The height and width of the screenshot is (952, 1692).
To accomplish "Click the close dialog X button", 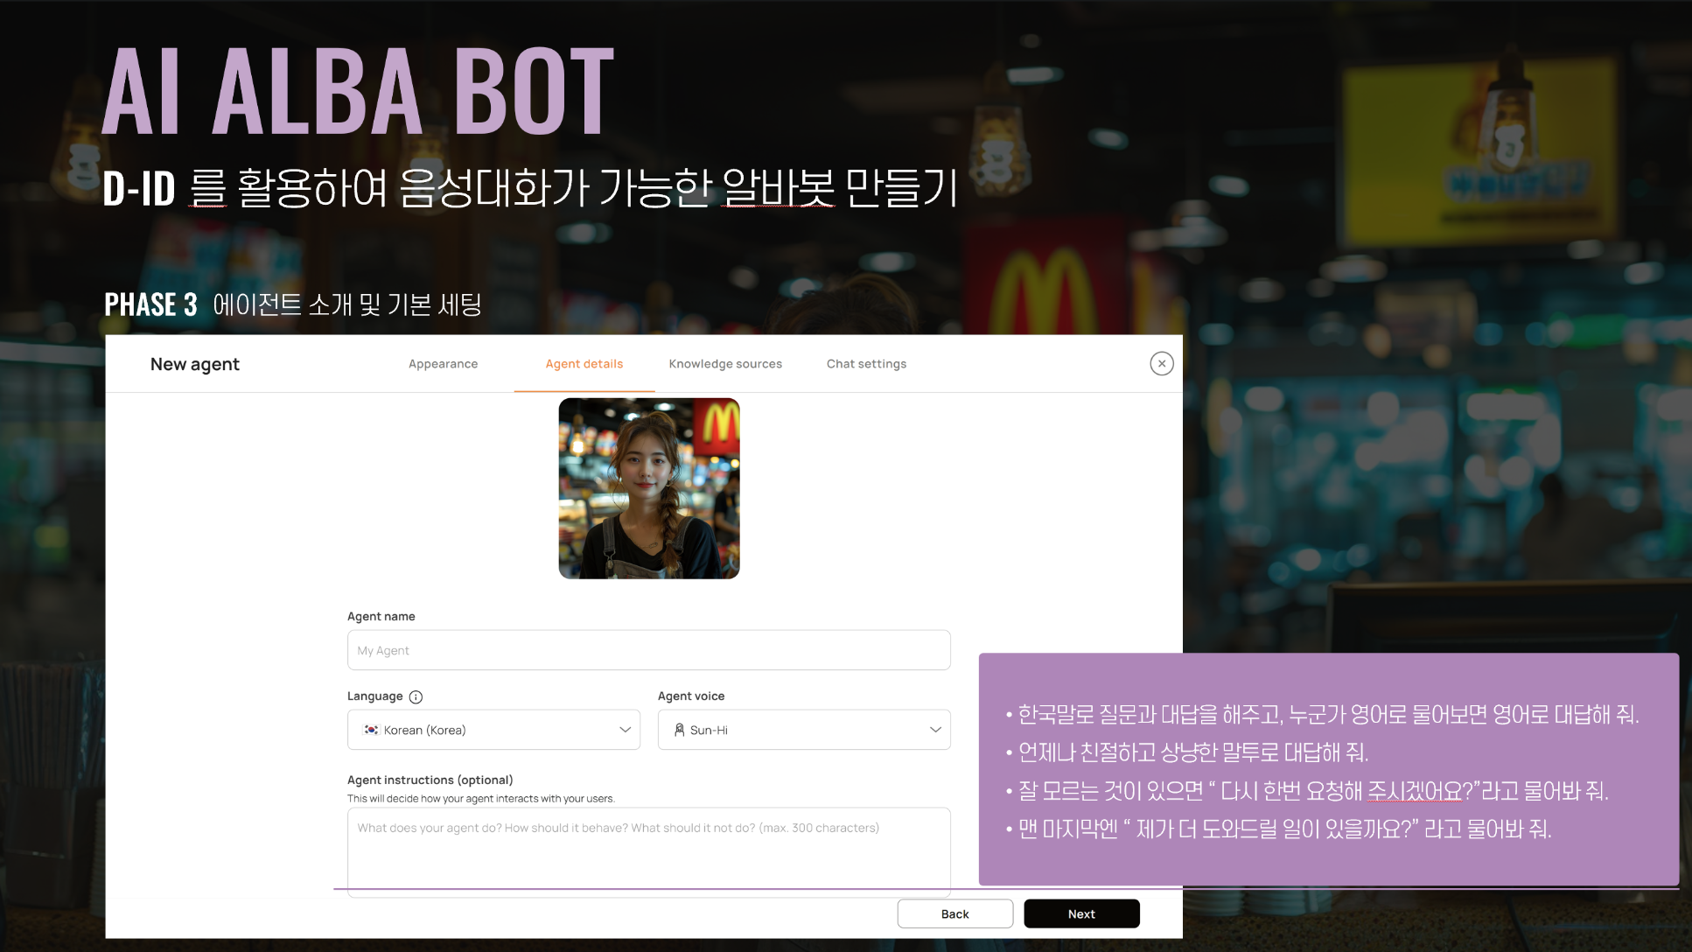I will 1161,362.
